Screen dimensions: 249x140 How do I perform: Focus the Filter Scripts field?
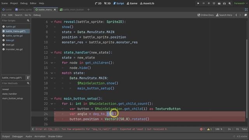16,21
